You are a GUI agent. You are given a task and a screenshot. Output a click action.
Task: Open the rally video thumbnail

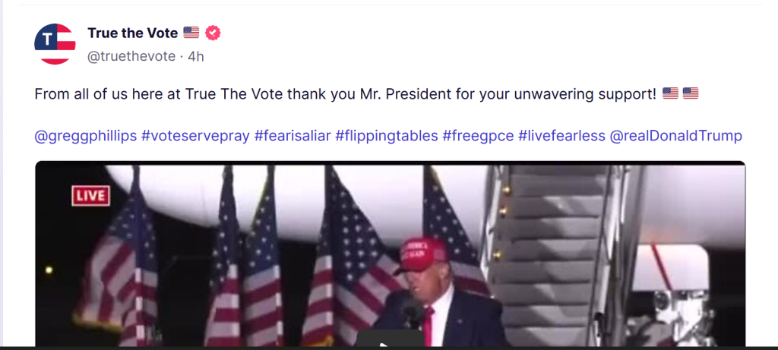click(x=391, y=254)
